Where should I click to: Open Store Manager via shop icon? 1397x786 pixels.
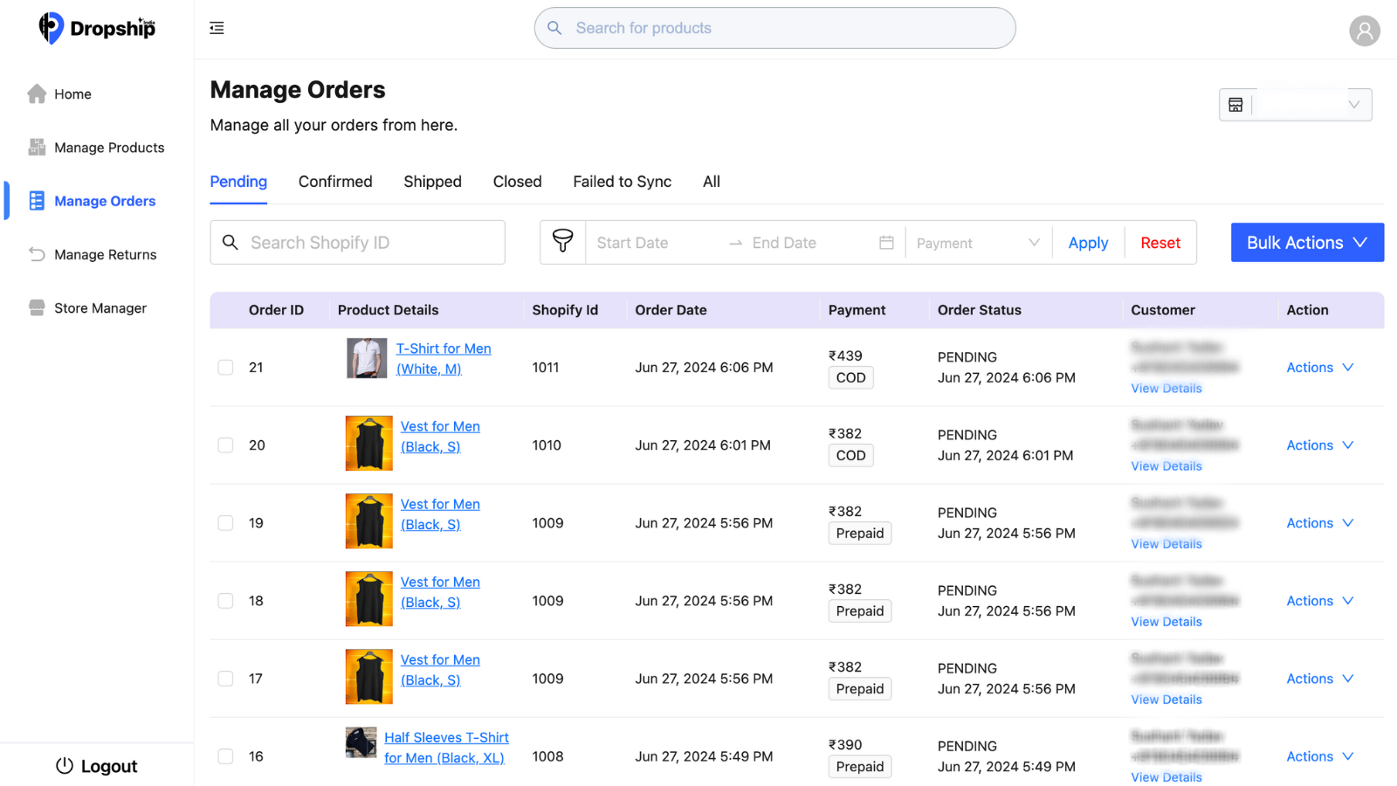pos(37,307)
